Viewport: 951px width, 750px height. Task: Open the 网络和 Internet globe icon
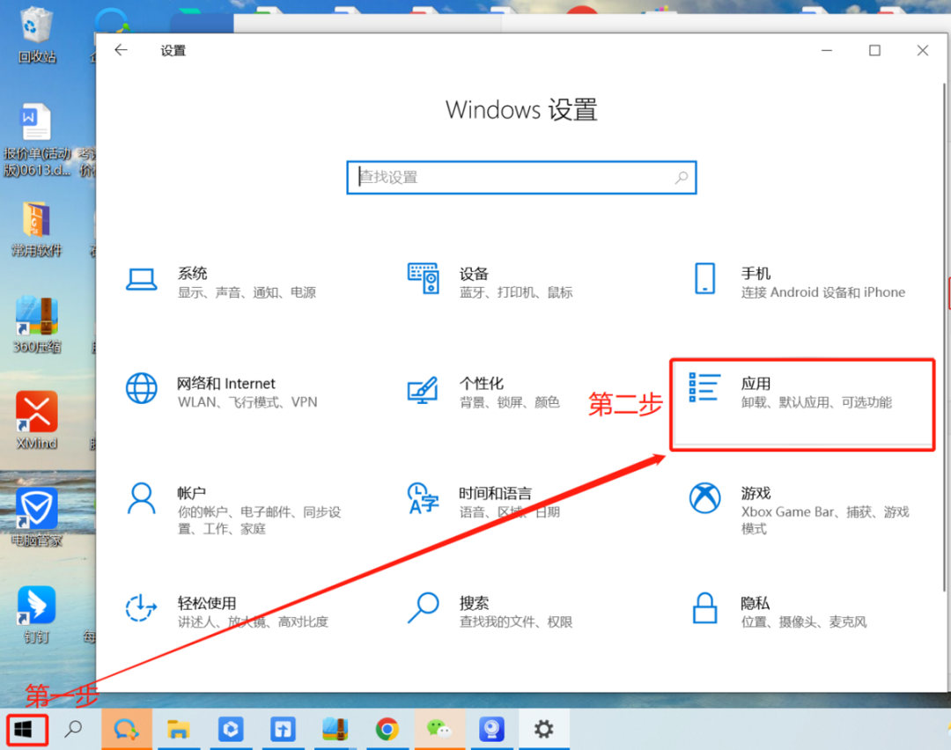point(141,388)
